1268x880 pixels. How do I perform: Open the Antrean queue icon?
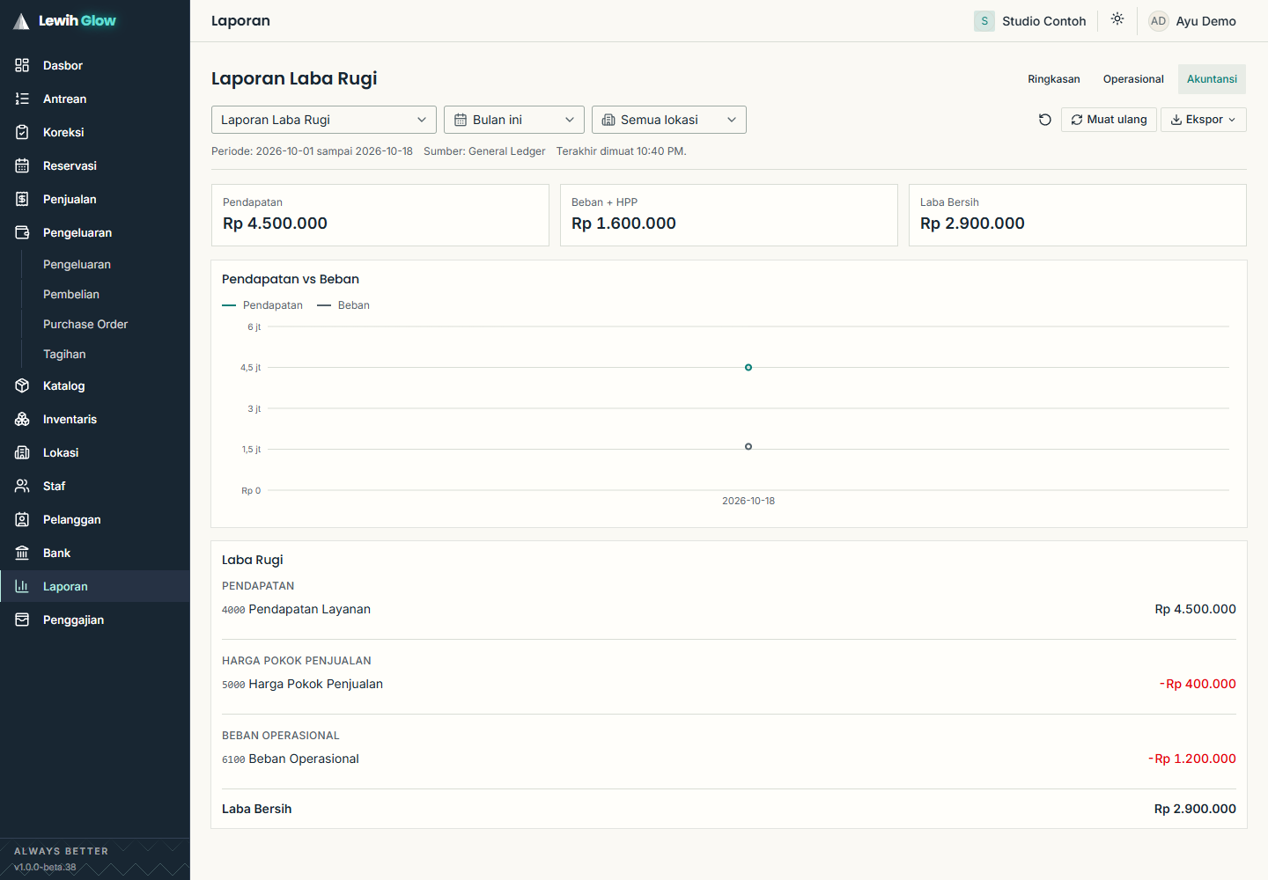[x=22, y=99]
